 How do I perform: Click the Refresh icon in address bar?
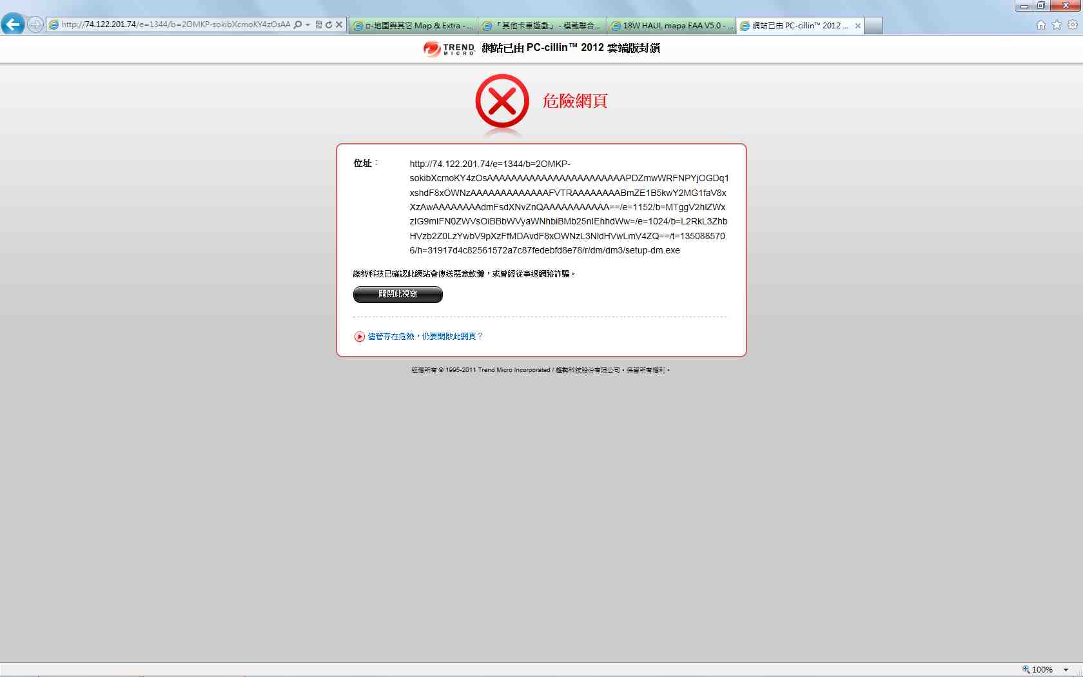328,25
